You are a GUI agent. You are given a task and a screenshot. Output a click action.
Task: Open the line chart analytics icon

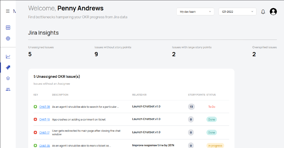(8, 57)
